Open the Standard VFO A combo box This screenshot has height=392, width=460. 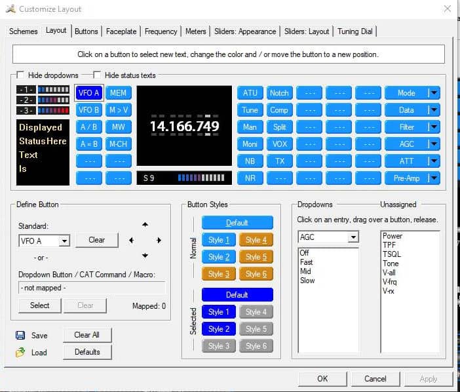tap(45, 241)
